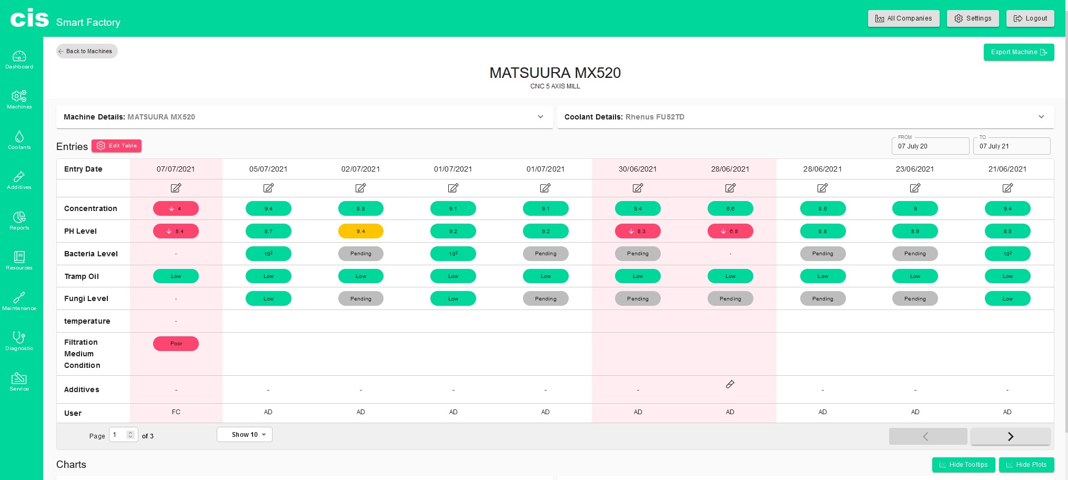This screenshot has width=1068, height=480.
Task: Click the red Poor filtration condition badge
Action: 176,344
